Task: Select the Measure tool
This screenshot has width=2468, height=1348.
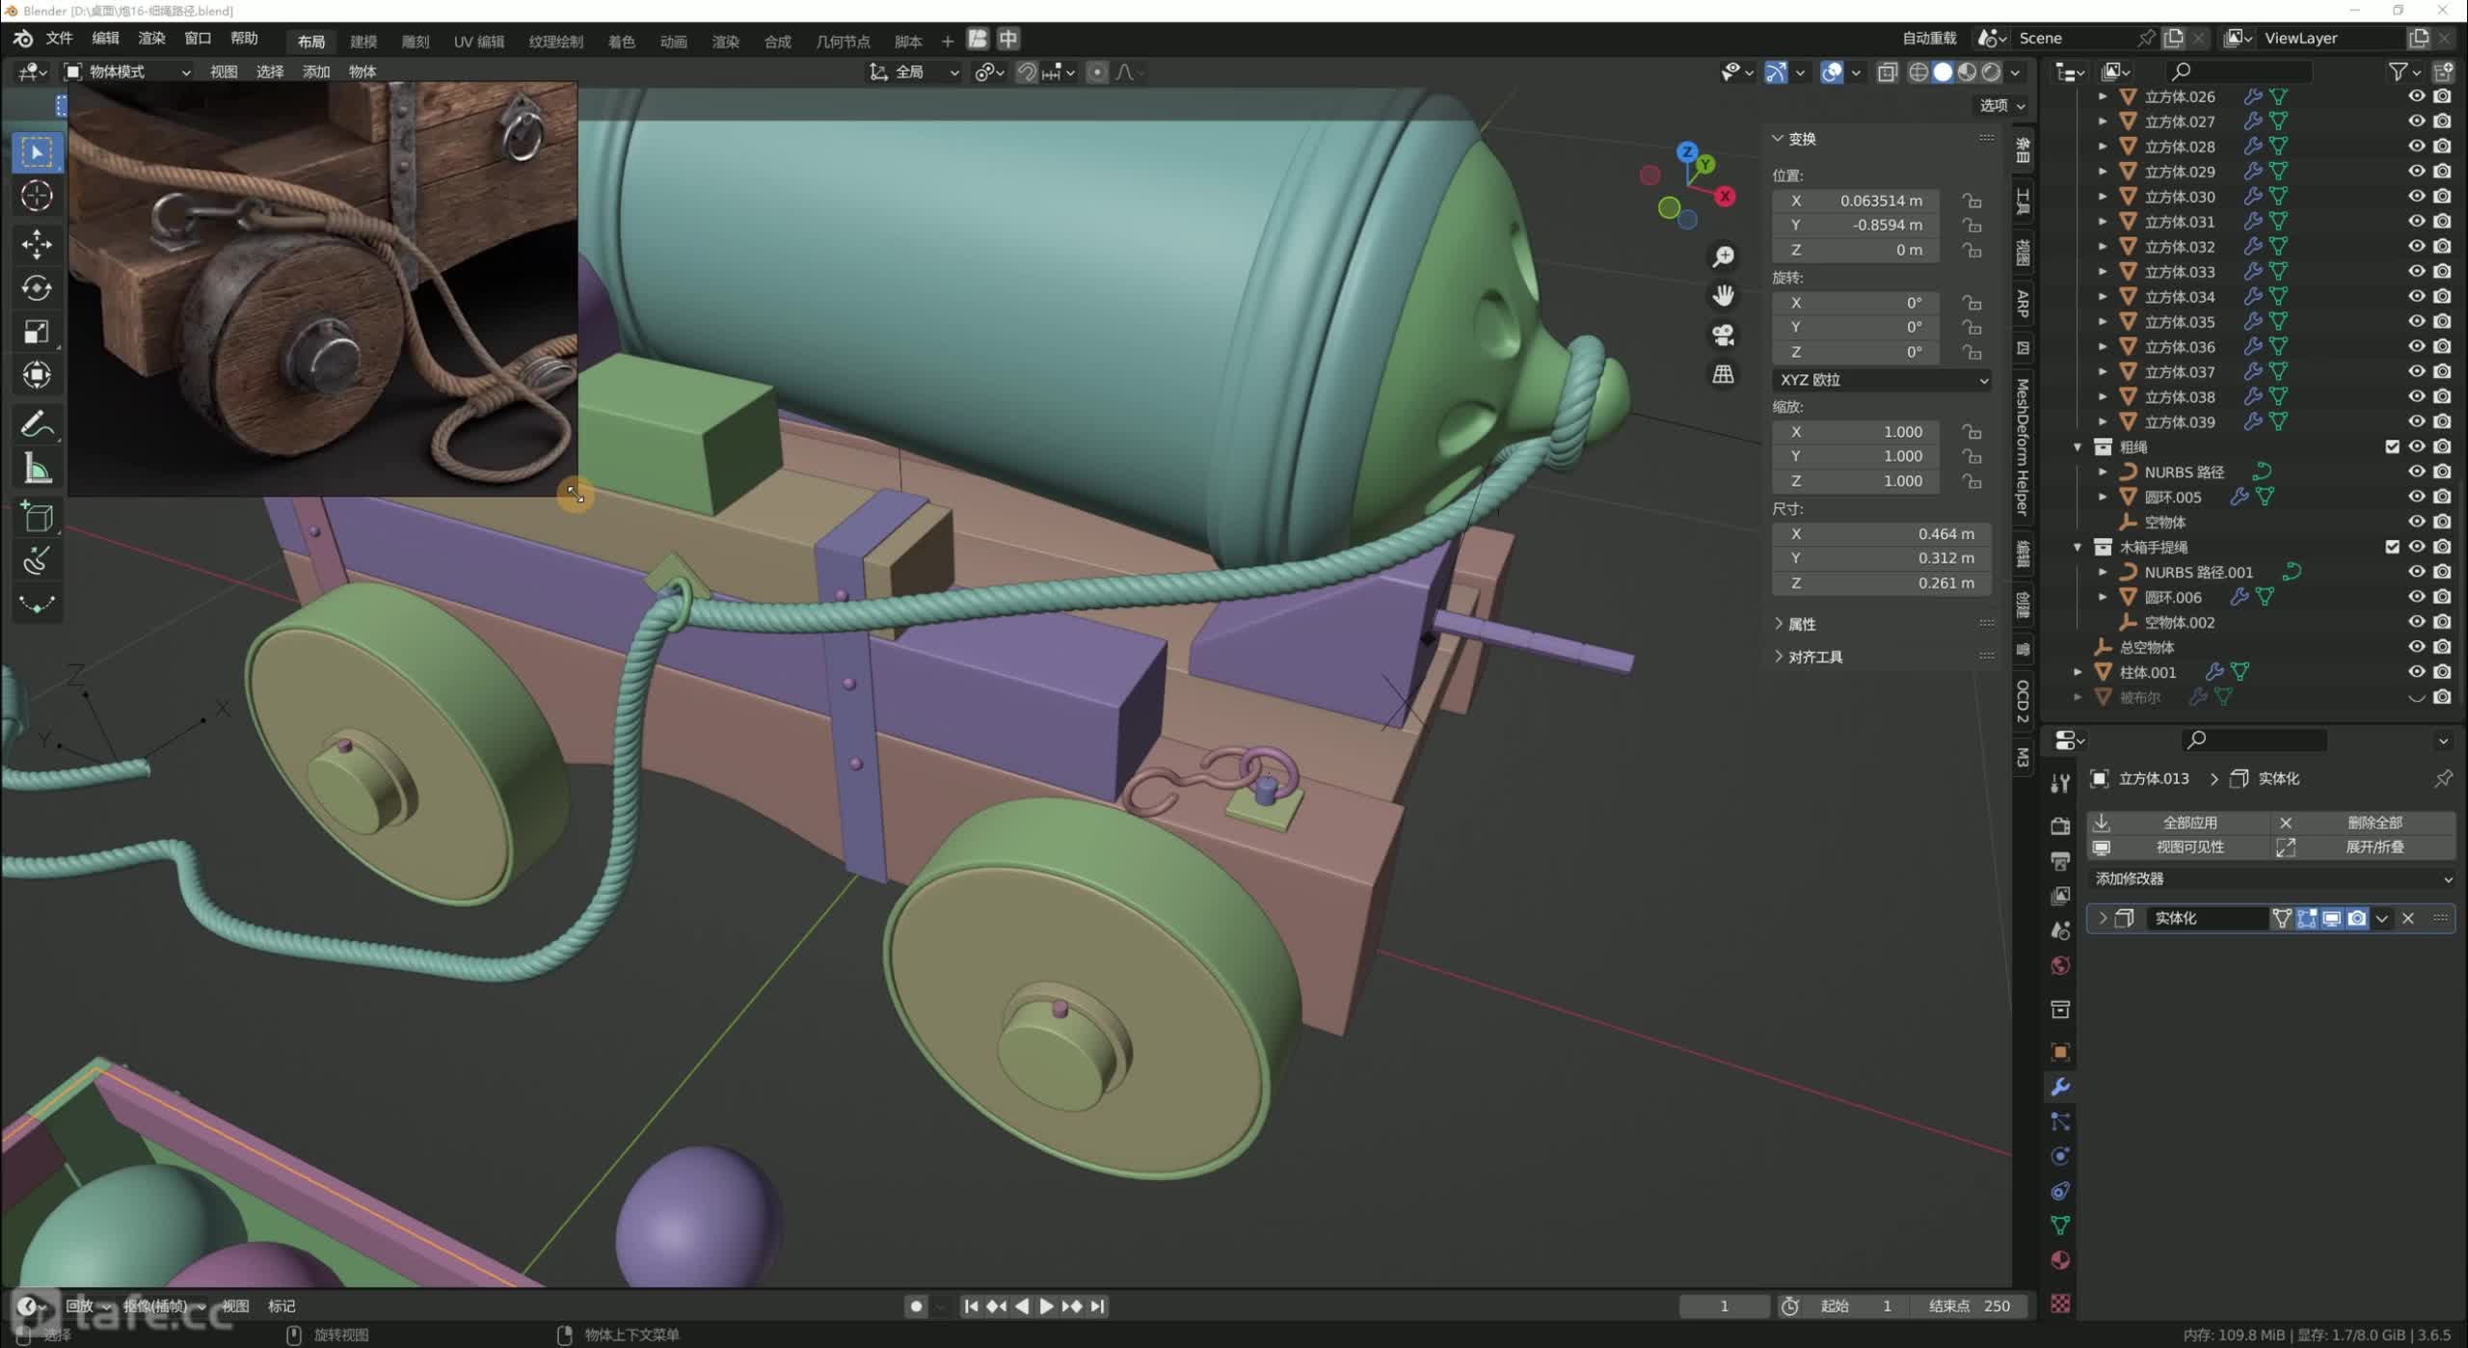Action: (37, 469)
